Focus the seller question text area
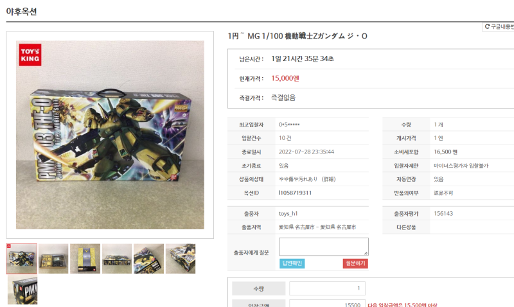 324,247
